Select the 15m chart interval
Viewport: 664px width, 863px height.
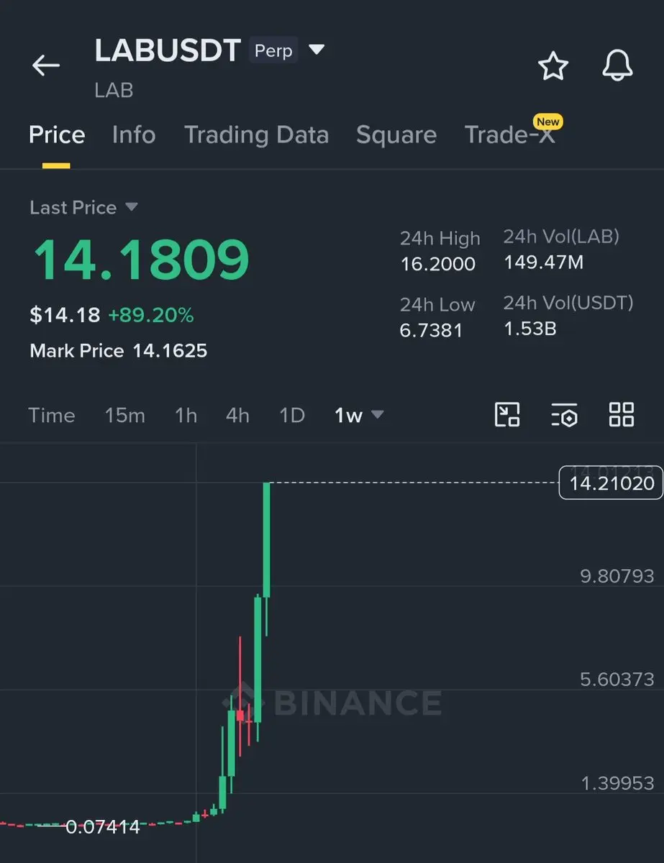(x=124, y=415)
